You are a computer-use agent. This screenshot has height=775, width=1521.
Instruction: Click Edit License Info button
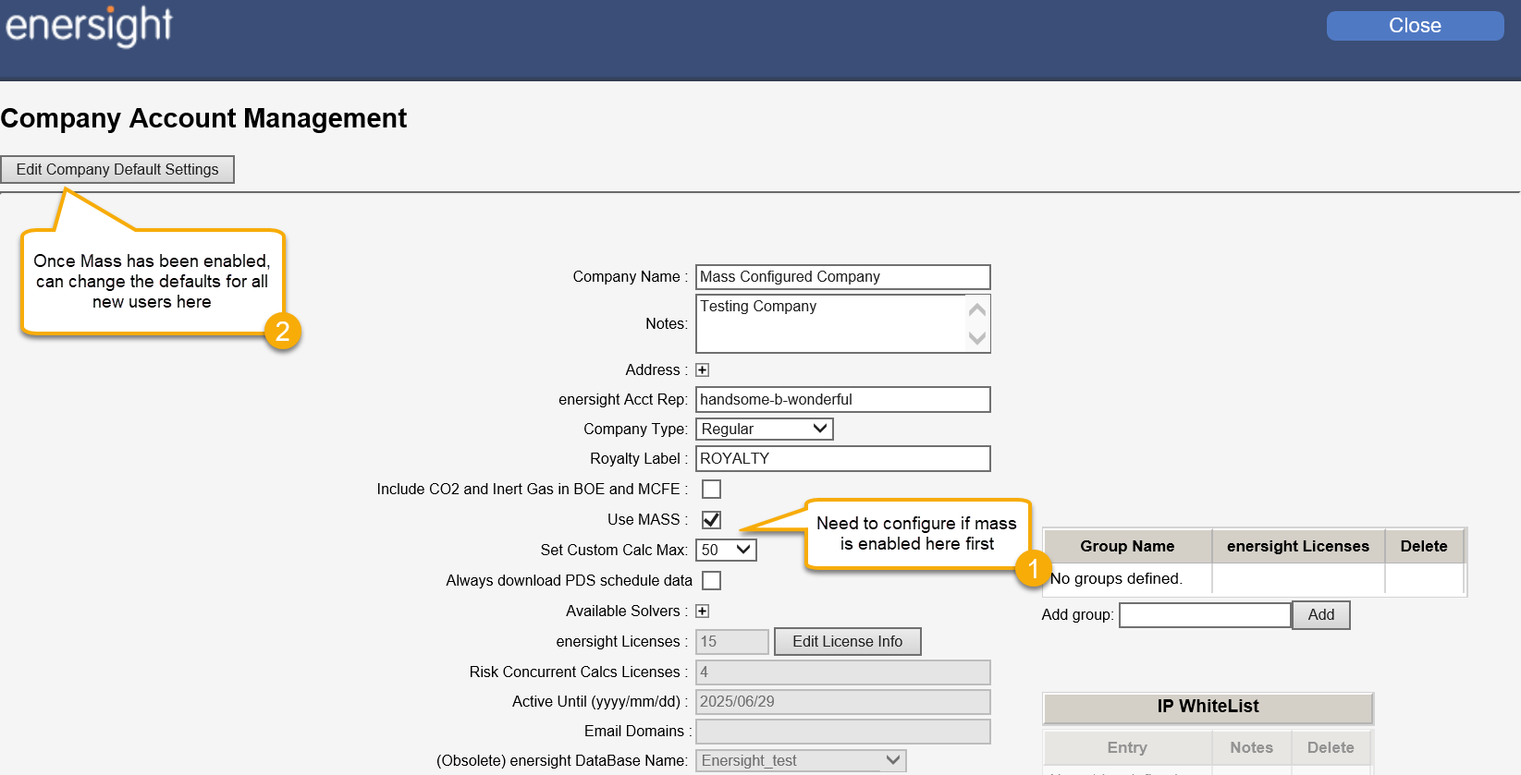(x=847, y=642)
